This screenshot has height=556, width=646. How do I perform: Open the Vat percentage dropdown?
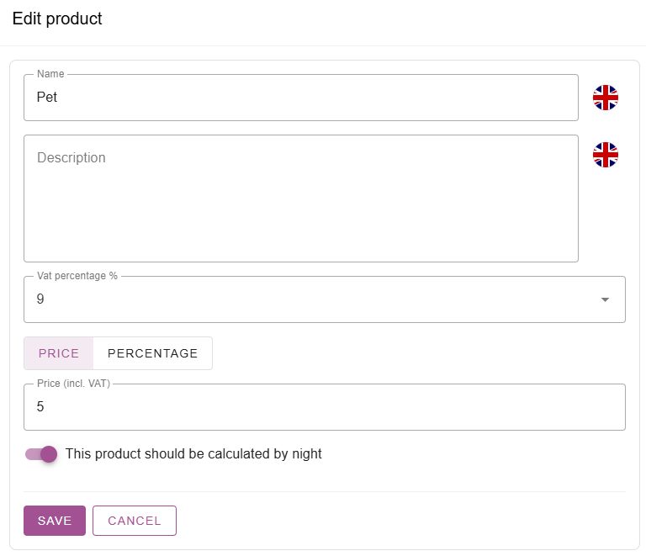point(324,299)
